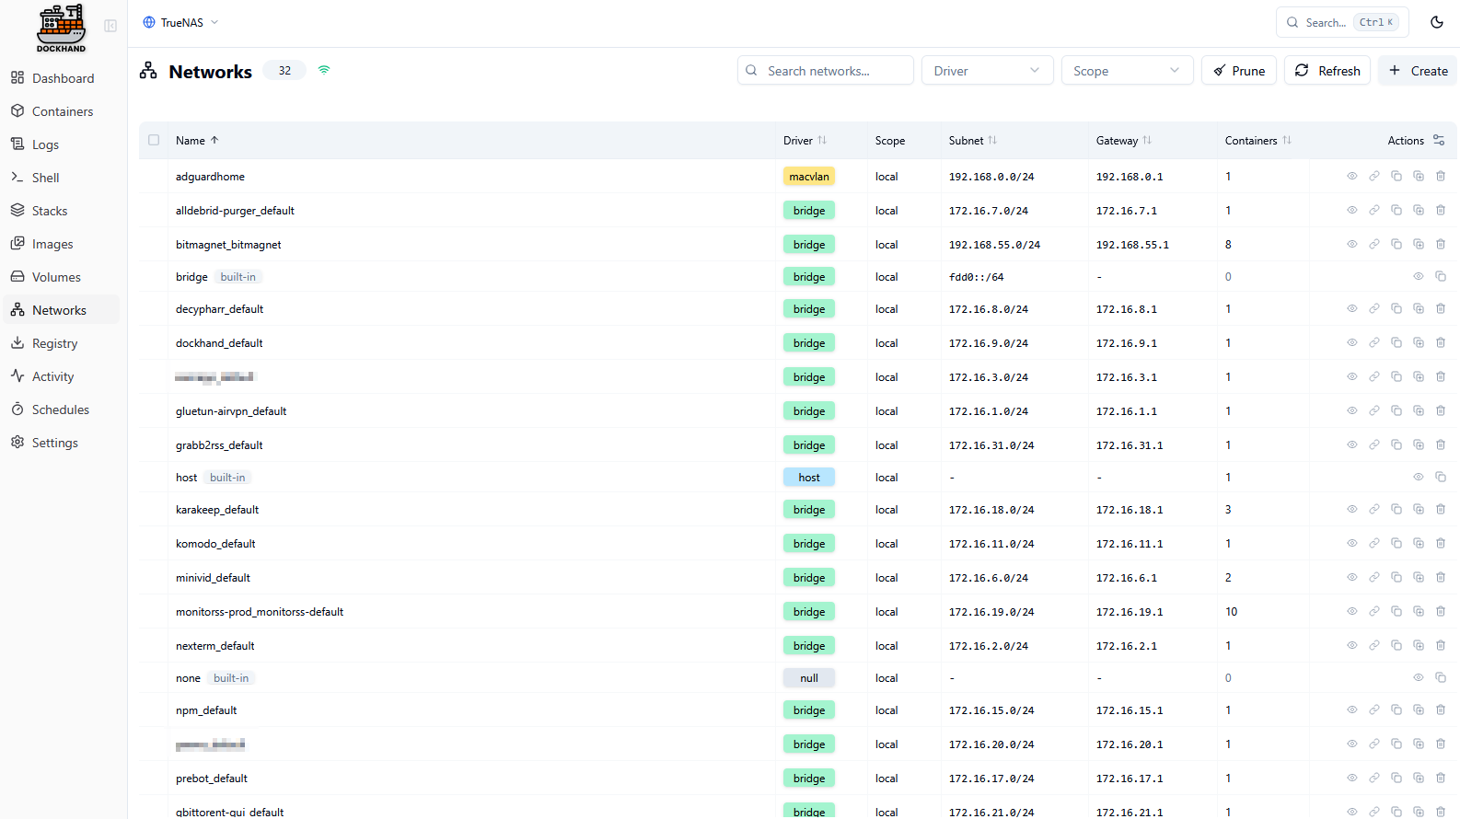Open column settings icon beside Actions header
Screen dimensions: 1460x819
1439,140
